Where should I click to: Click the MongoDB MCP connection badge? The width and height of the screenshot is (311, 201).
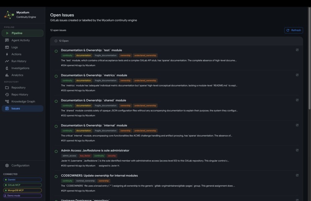point(22,190)
